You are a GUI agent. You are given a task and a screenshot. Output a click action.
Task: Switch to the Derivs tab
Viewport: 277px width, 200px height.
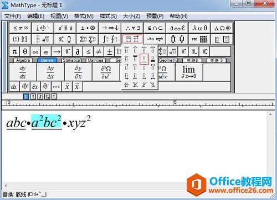coord(47,60)
